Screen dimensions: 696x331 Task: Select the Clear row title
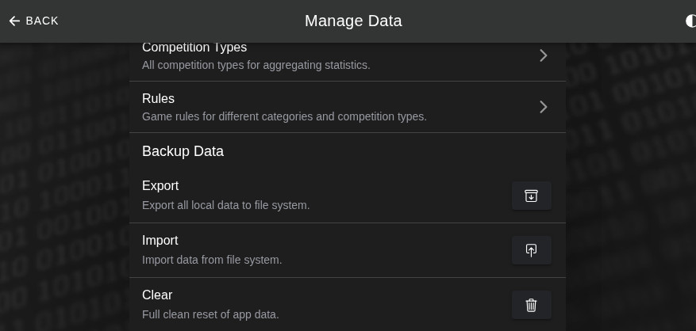157,295
